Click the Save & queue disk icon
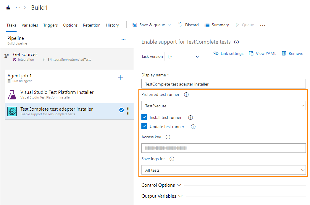310x205 pixels. click(135, 25)
